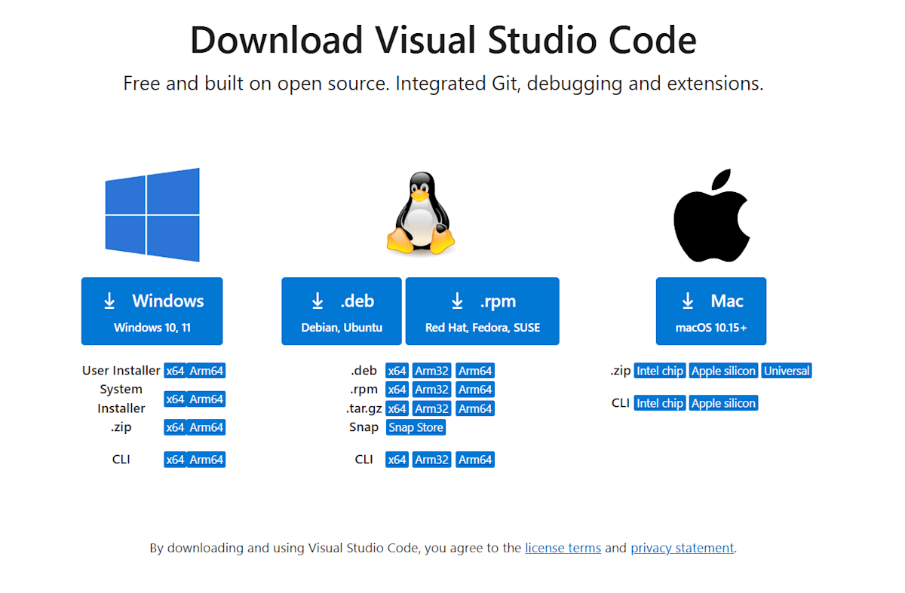The width and height of the screenshot is (905, 593).
Task: Get Windows System Installer x64
Action: (175, 399)
